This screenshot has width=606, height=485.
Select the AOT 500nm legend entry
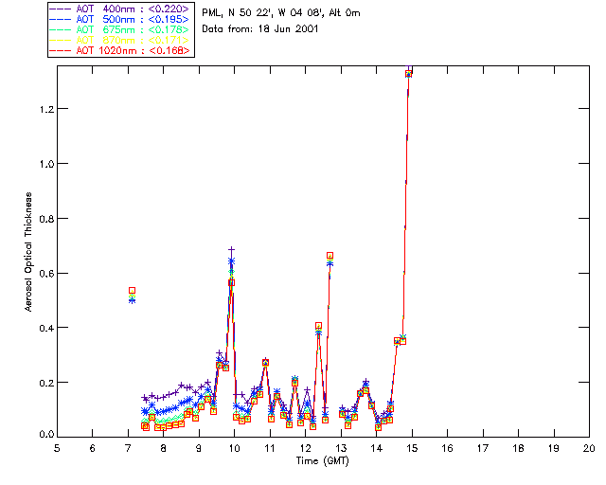click(x=120, y=19)
